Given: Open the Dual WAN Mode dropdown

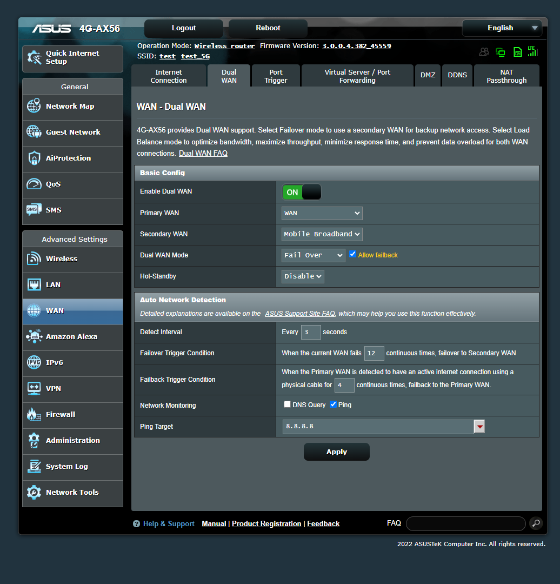Looking at the screenshot, I should pos(313,255).
